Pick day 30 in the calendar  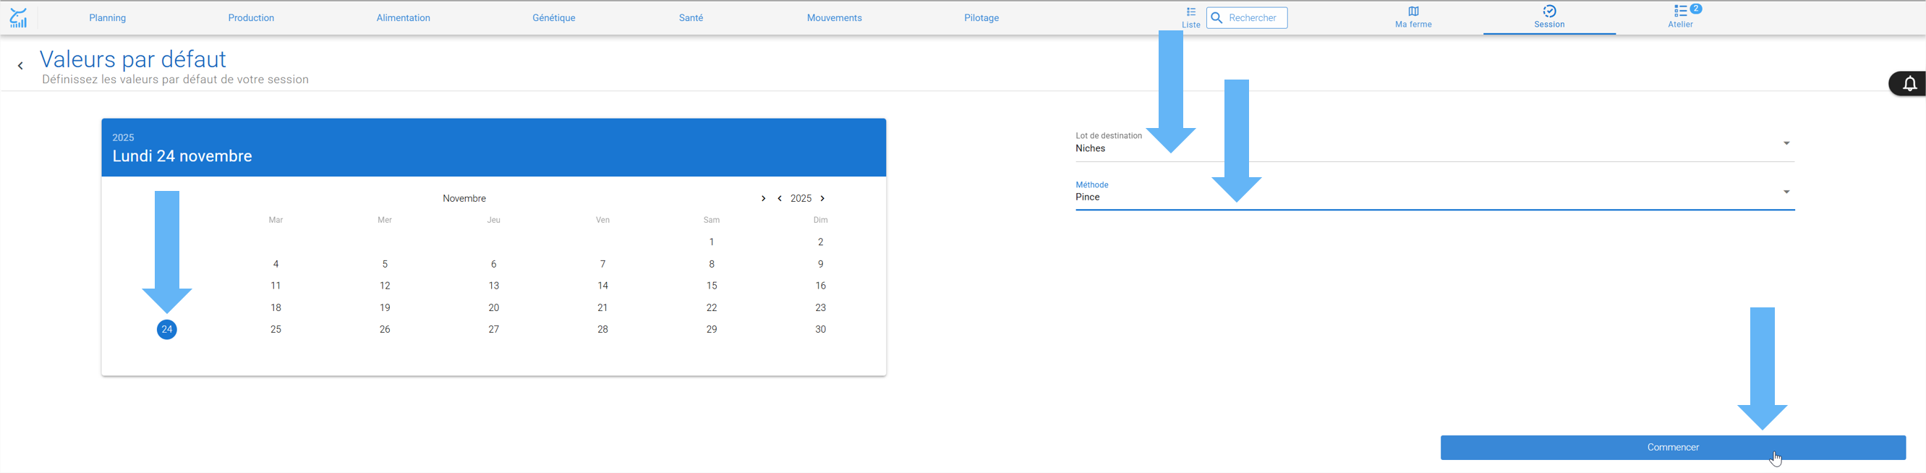point(820,330)
